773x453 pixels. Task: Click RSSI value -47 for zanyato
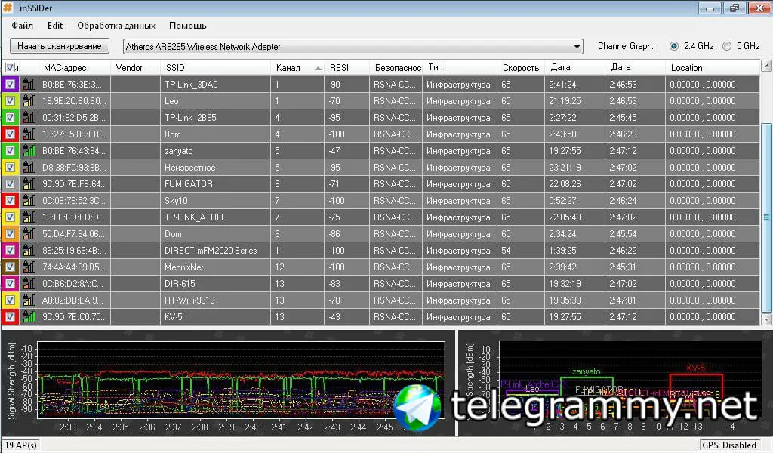[346, 151]
